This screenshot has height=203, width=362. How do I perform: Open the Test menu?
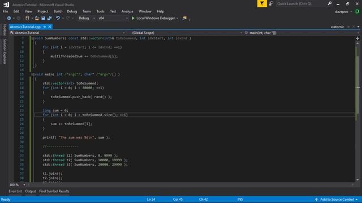coord(113,11)
